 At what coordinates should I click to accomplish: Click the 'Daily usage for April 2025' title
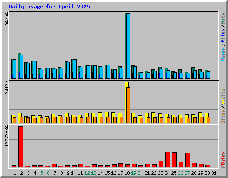(49, 7)
